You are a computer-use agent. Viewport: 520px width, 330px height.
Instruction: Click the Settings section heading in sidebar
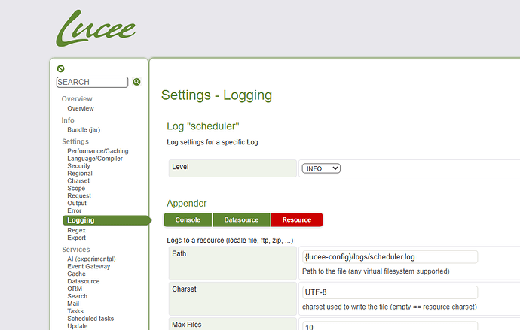tap(75, 141)
